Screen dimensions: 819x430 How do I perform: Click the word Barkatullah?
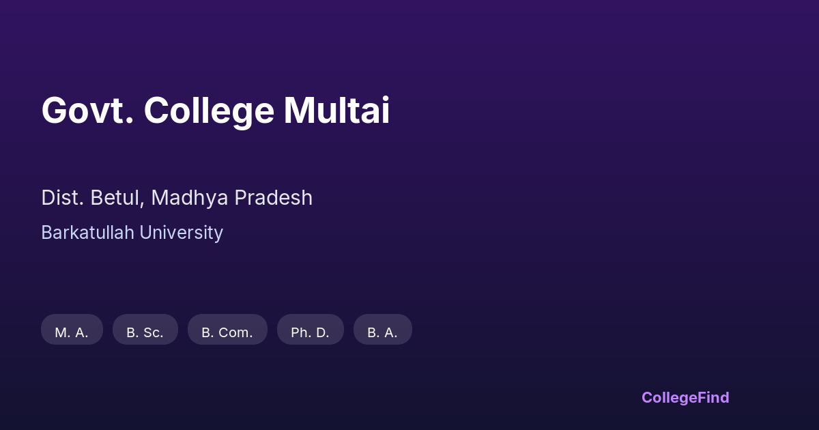[87, 233]
